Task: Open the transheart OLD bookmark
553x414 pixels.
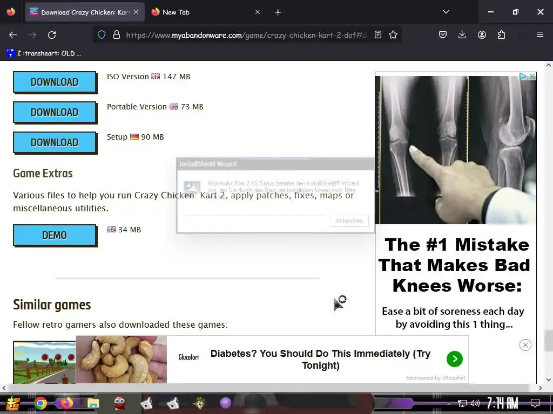Action: (44, 53)
